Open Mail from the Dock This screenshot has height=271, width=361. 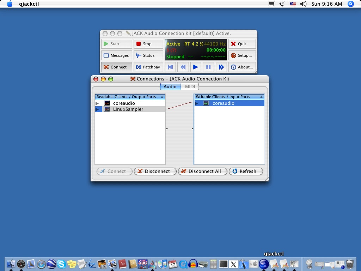(x=31, y=264)
